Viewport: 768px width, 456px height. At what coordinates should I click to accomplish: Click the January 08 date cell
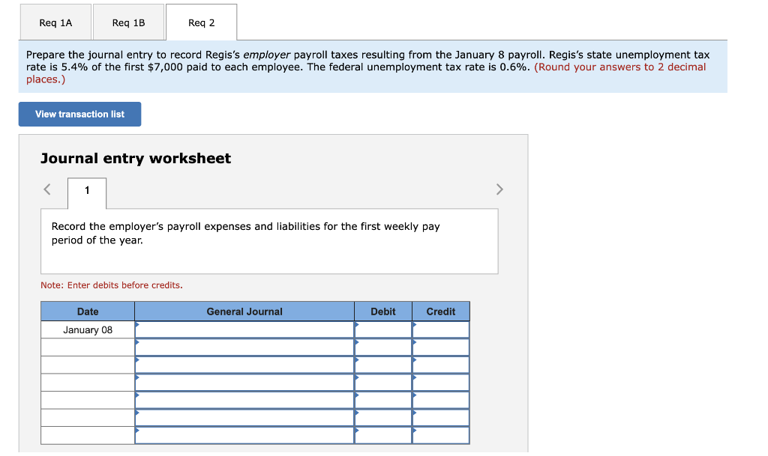point(88,329)
